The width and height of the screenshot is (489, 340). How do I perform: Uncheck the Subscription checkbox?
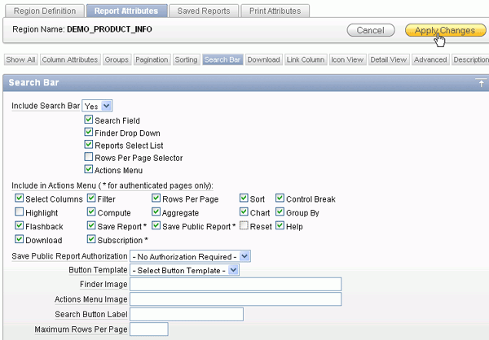point(91,239)
